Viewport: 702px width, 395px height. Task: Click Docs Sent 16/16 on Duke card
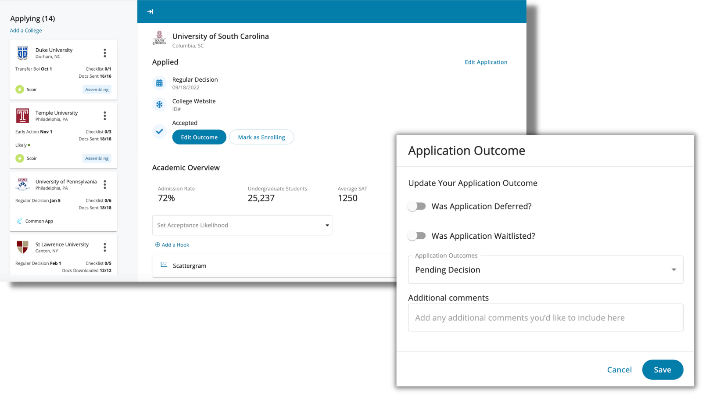click(95, 76)
